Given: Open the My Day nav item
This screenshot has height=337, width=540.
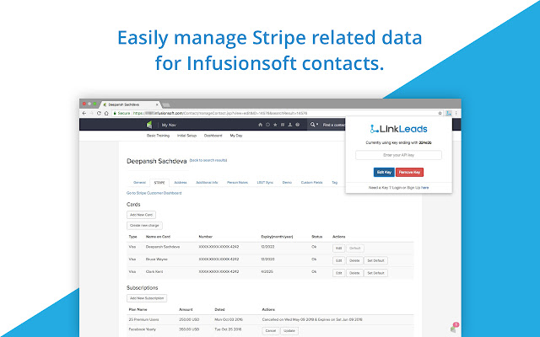Looking at the screenshot, I should pos(236,136).
